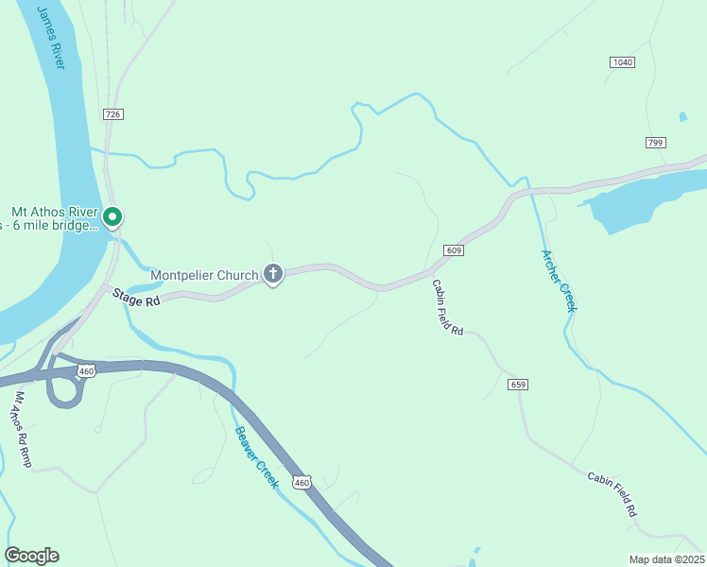Click the Mt Athos River green location pin
The image size is (707, 567).
tap(112, 217)
